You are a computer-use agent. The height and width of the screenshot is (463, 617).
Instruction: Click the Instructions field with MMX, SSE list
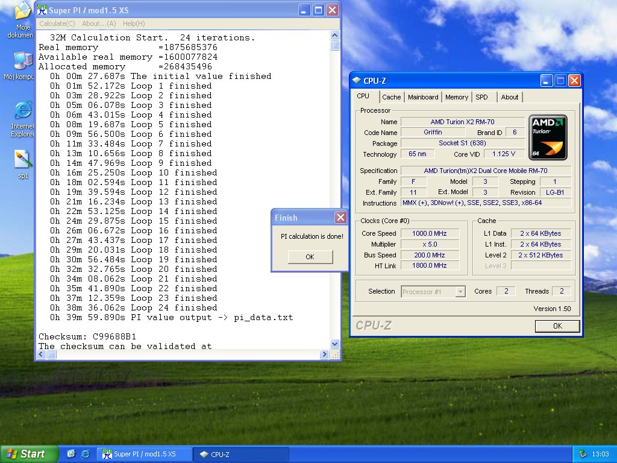click(486, 203)
